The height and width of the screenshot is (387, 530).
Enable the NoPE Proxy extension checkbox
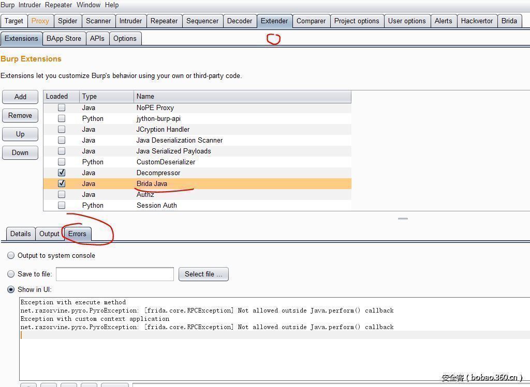click(62, 107)
